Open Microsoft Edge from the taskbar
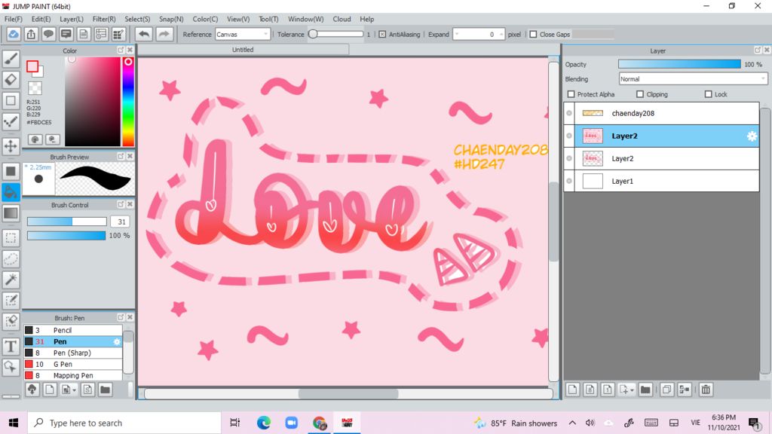Image resolution: width=772 pixels, height=434 pixels. (263, 423)
